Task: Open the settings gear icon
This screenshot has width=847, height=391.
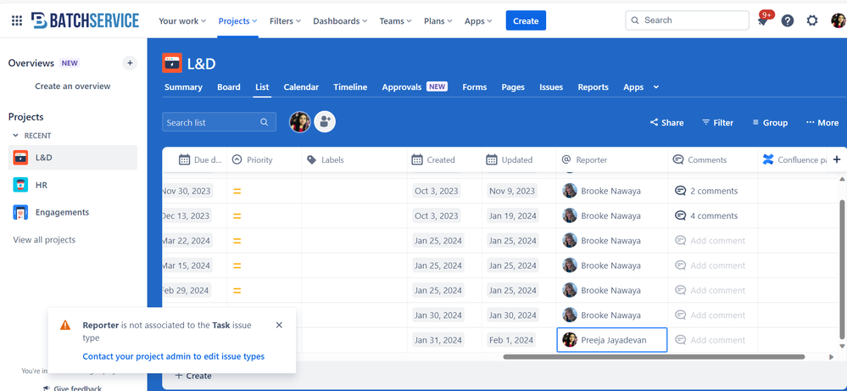Action: pos(812,21)
